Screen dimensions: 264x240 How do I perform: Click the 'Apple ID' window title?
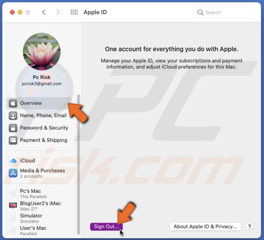pos(95,12)
